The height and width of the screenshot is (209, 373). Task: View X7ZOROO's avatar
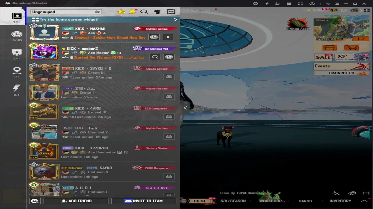point(44,152)
